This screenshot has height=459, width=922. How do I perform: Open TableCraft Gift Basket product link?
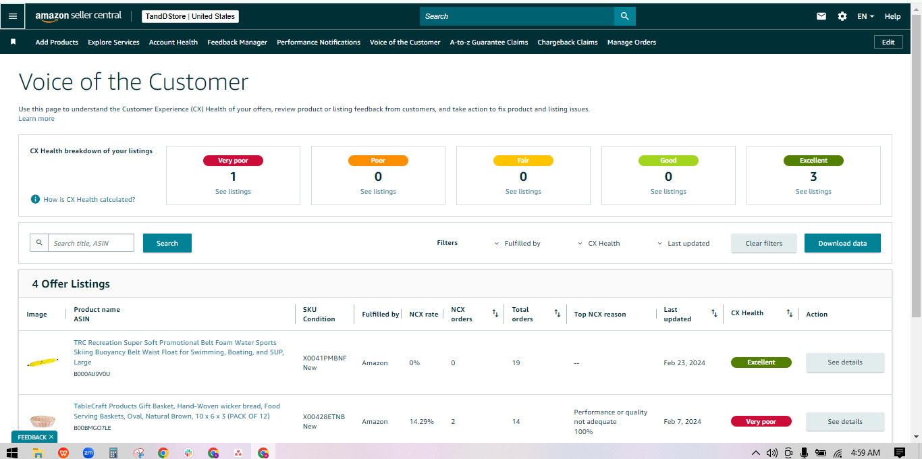[x=177, y=411]
